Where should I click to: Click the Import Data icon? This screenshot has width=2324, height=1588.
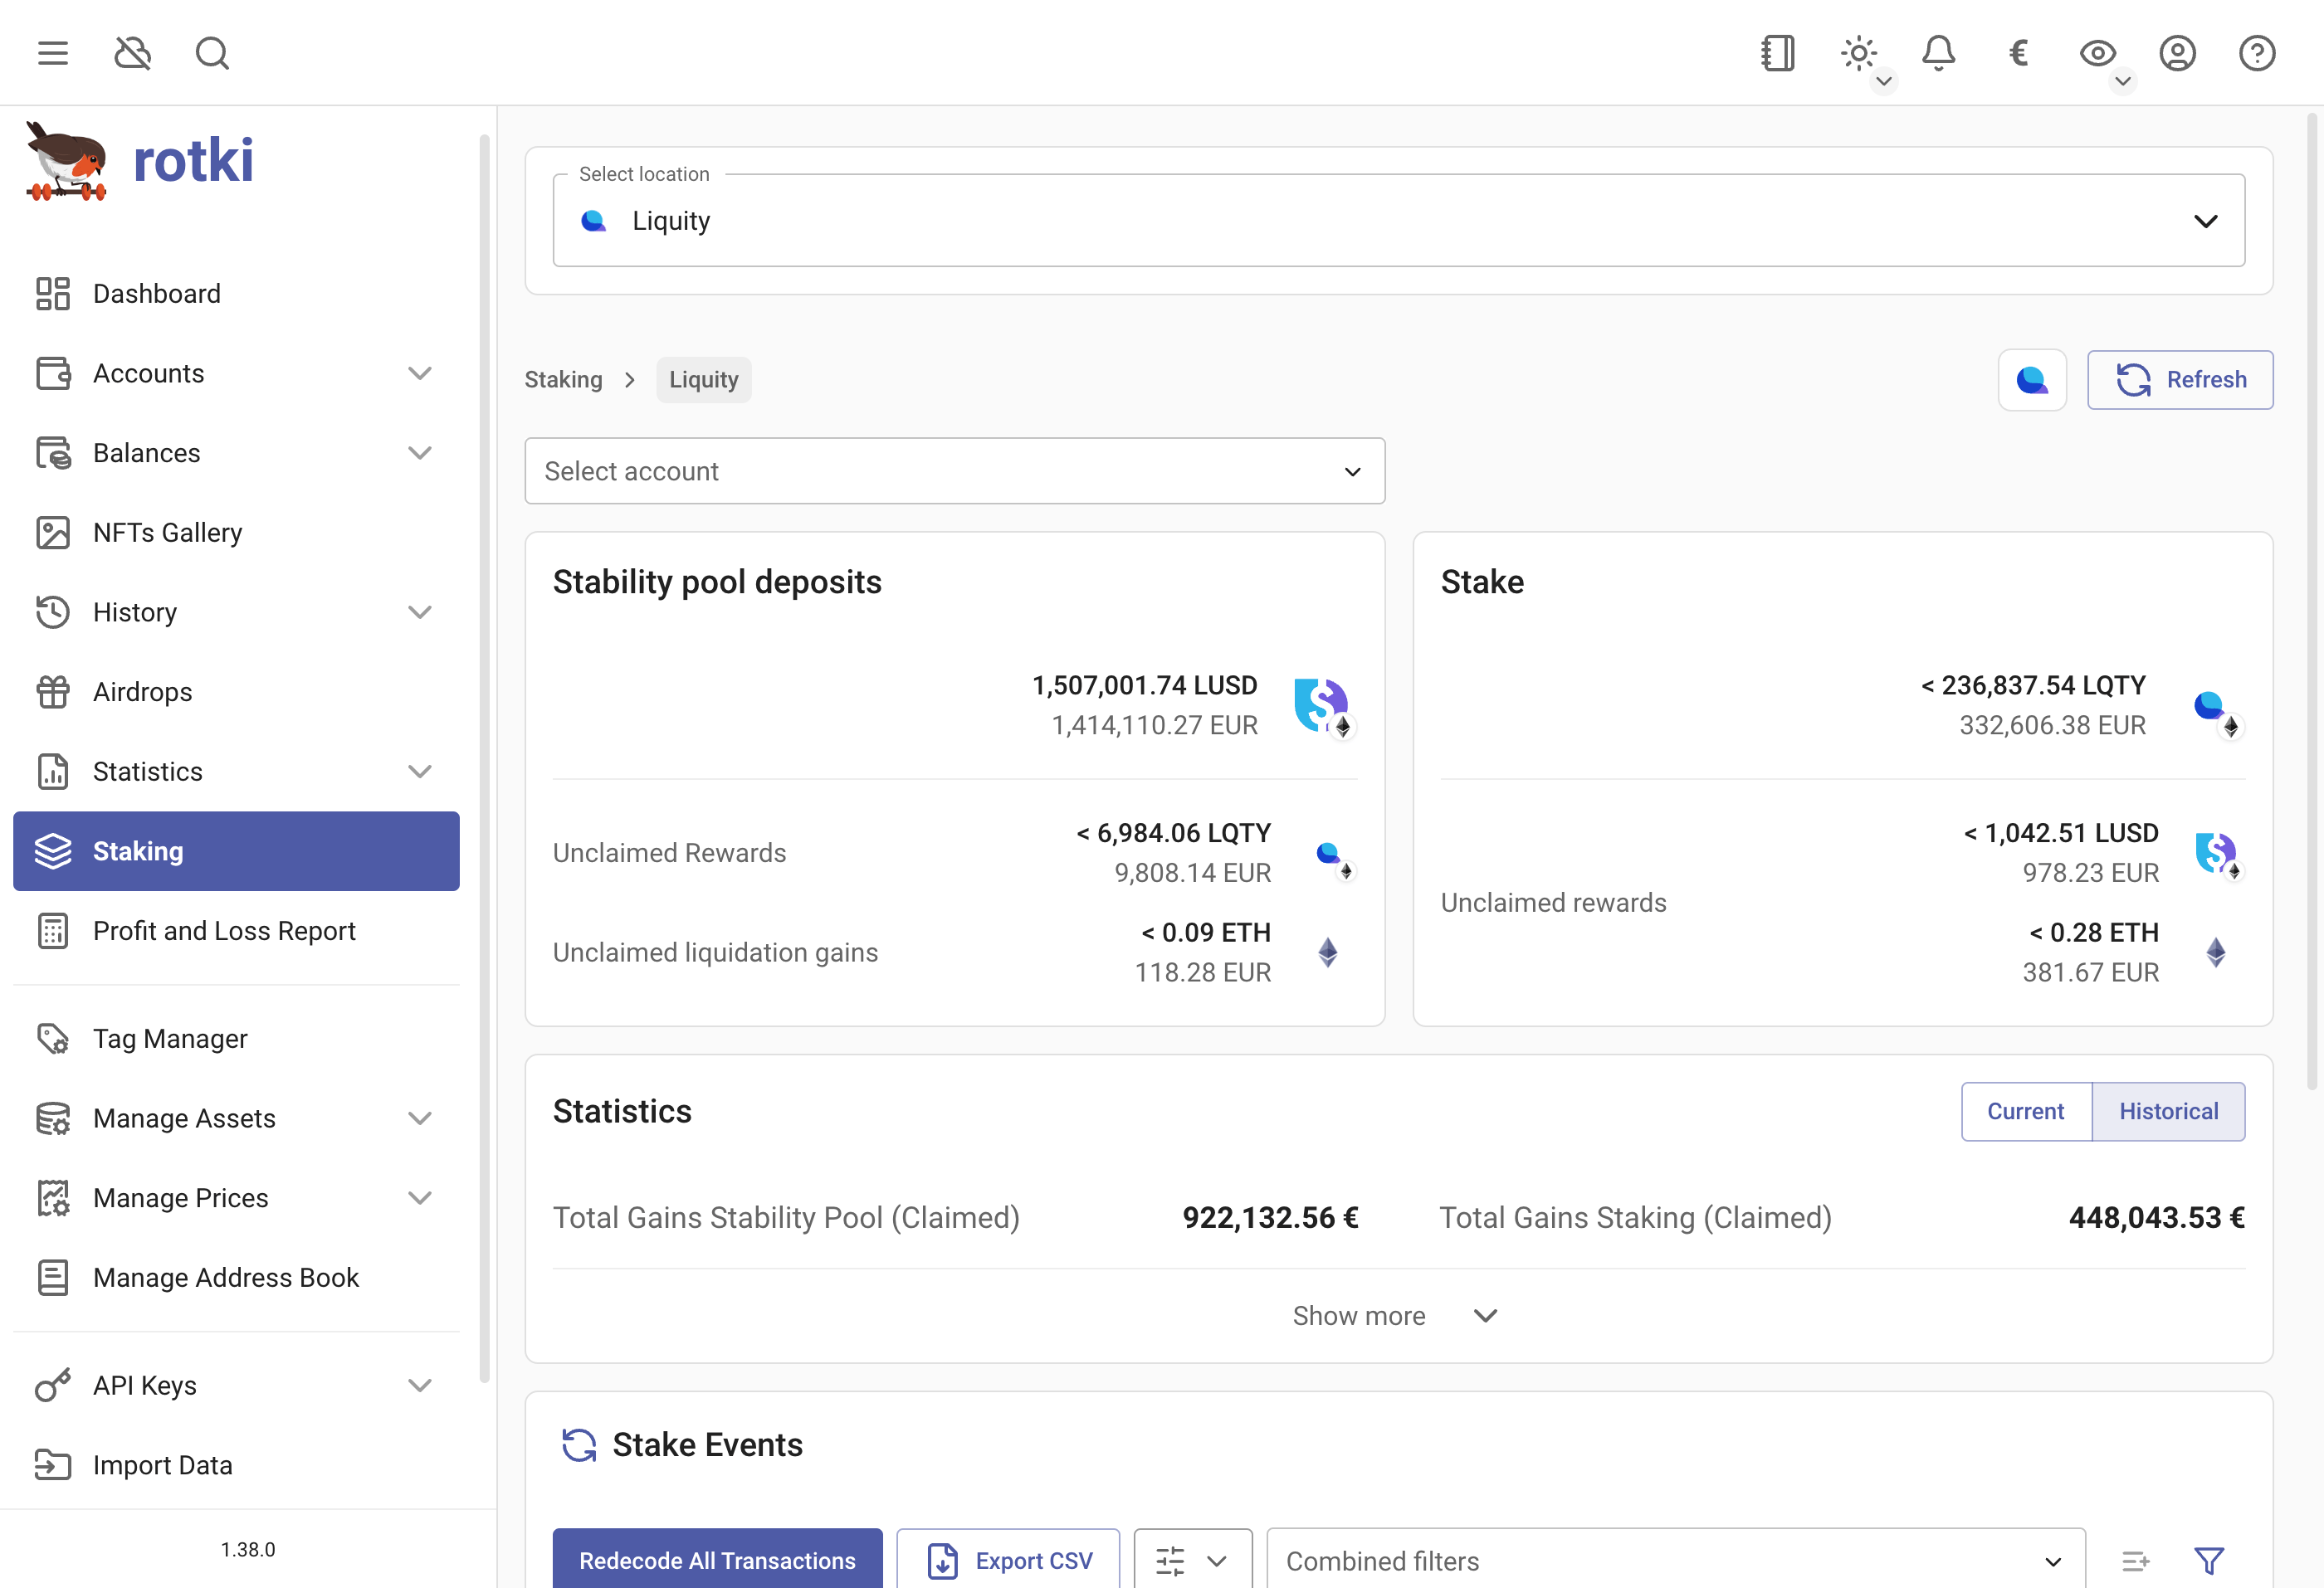click(x=53, y=1465)
